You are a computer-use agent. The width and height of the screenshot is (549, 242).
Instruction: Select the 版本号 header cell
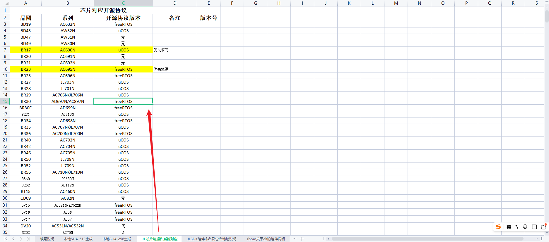click(x=208, y=18)
